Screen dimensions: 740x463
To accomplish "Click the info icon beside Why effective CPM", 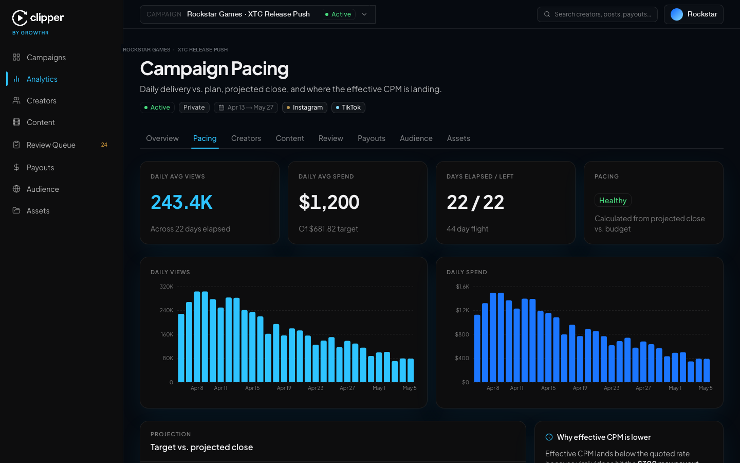I will point(549,437).
